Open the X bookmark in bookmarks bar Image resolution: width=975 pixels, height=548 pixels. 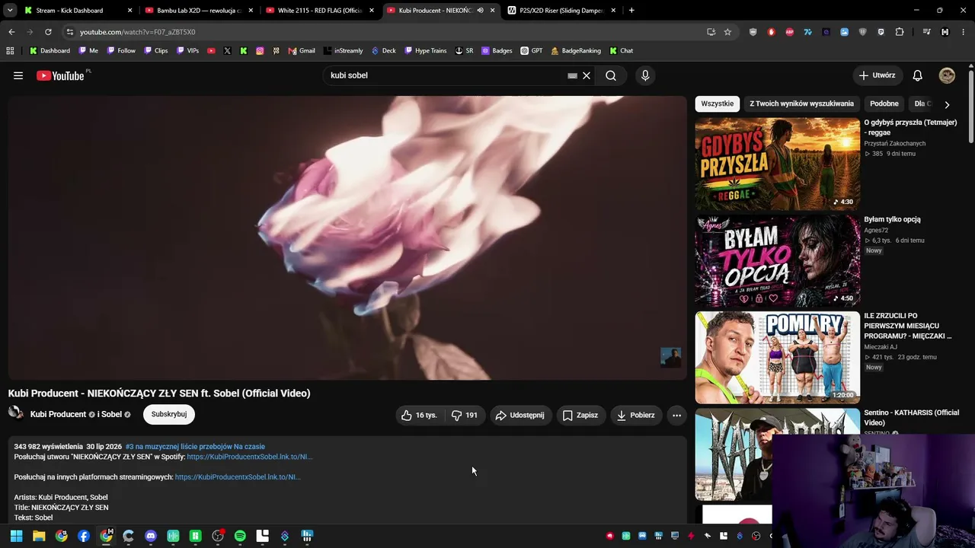[x=227, y=51]
